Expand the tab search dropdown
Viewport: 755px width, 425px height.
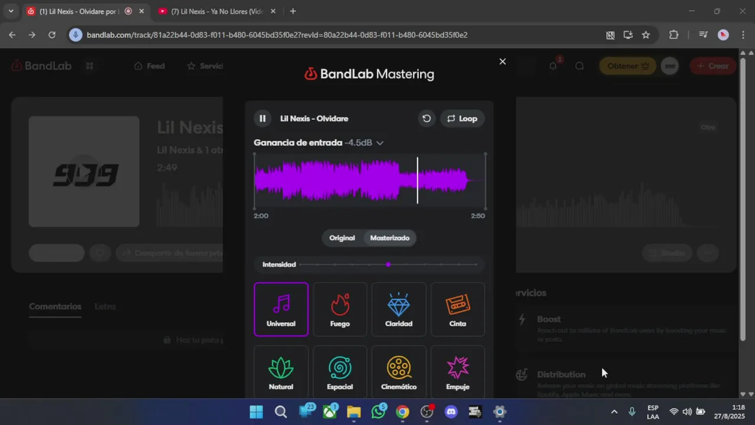tap(11, 11)
